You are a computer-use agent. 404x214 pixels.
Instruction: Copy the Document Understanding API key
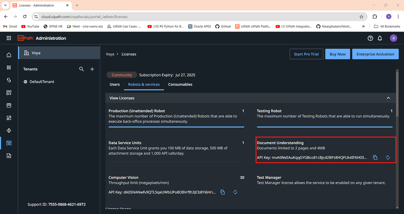coord(375,158)
